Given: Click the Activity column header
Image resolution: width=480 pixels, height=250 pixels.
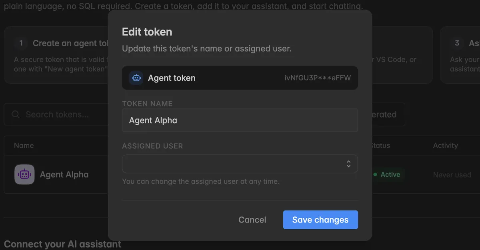Looking at the screenshot, I should tap(445, 146).
